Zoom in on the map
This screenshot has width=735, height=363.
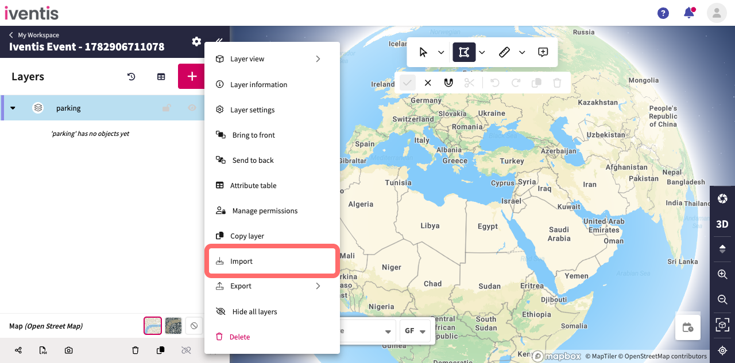click(722, 274)
